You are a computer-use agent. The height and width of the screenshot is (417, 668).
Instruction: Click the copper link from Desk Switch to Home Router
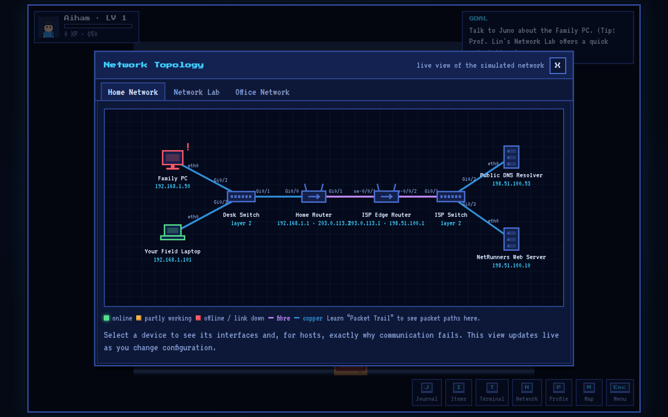278,197
